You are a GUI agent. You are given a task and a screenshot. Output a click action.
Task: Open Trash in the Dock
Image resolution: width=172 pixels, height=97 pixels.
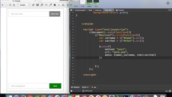point(163,96)
